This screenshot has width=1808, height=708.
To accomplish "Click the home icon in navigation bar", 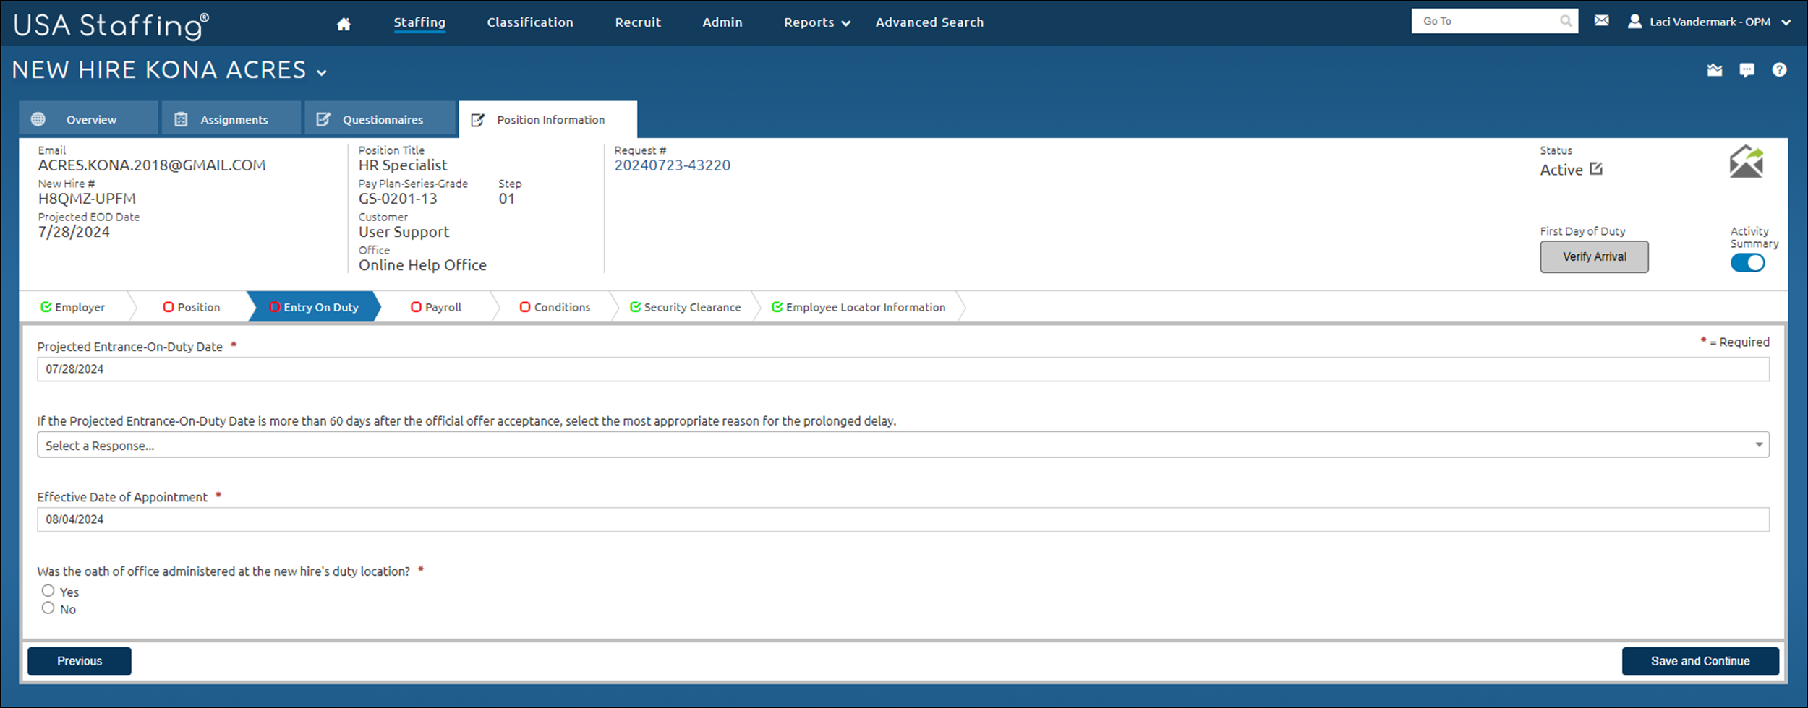I will tap(344, 24).
